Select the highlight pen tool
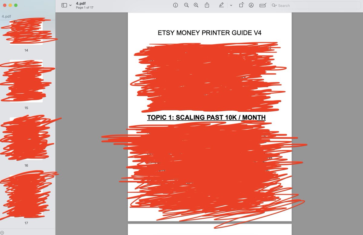Image resolution: width=363 pixels, height=235 pixels. pyautogui.click(x=221, y=5)
